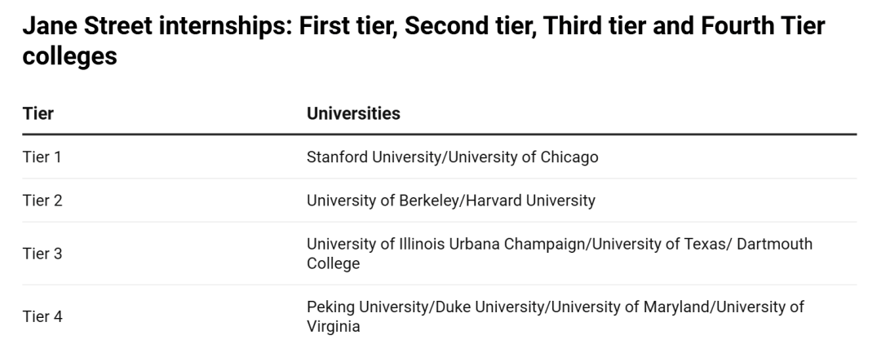Select University of Berkeley/Harvard University cell

pyautogui.click(x=450, y=201)
